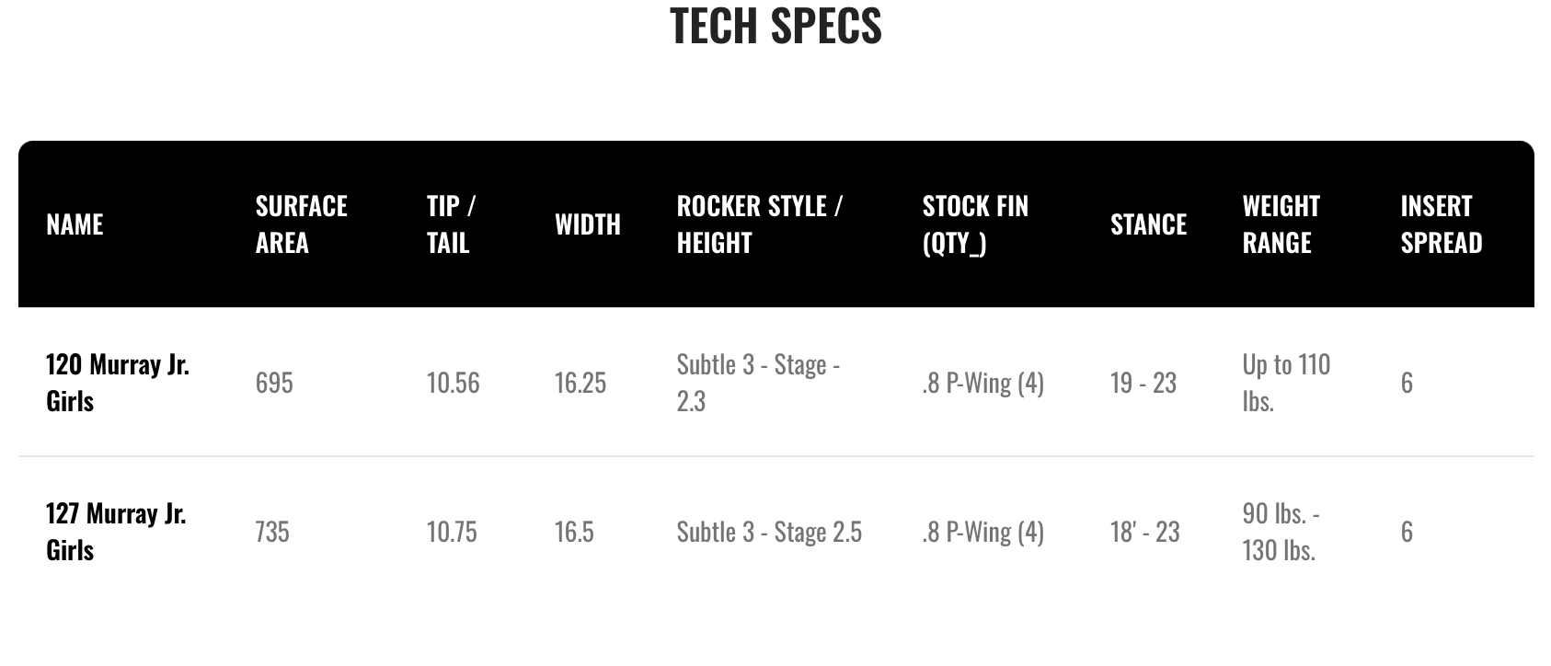Click the TECH SPECS heading
Viewport: 1551px width, 666px height.
[x=775, y=26]
